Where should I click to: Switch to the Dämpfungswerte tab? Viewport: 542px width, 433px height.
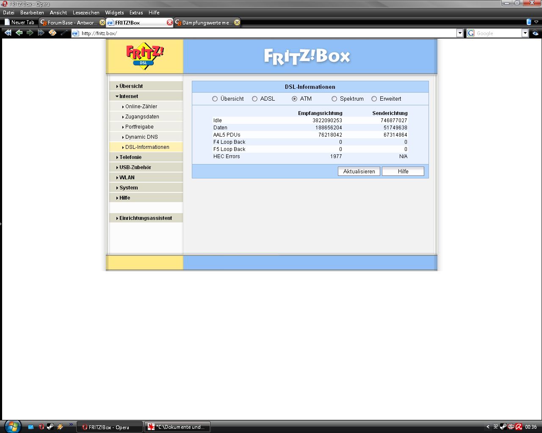tap(207, 22)
